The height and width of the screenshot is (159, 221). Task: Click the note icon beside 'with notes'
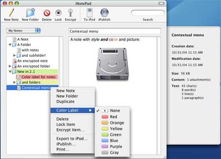coord(19,50)
